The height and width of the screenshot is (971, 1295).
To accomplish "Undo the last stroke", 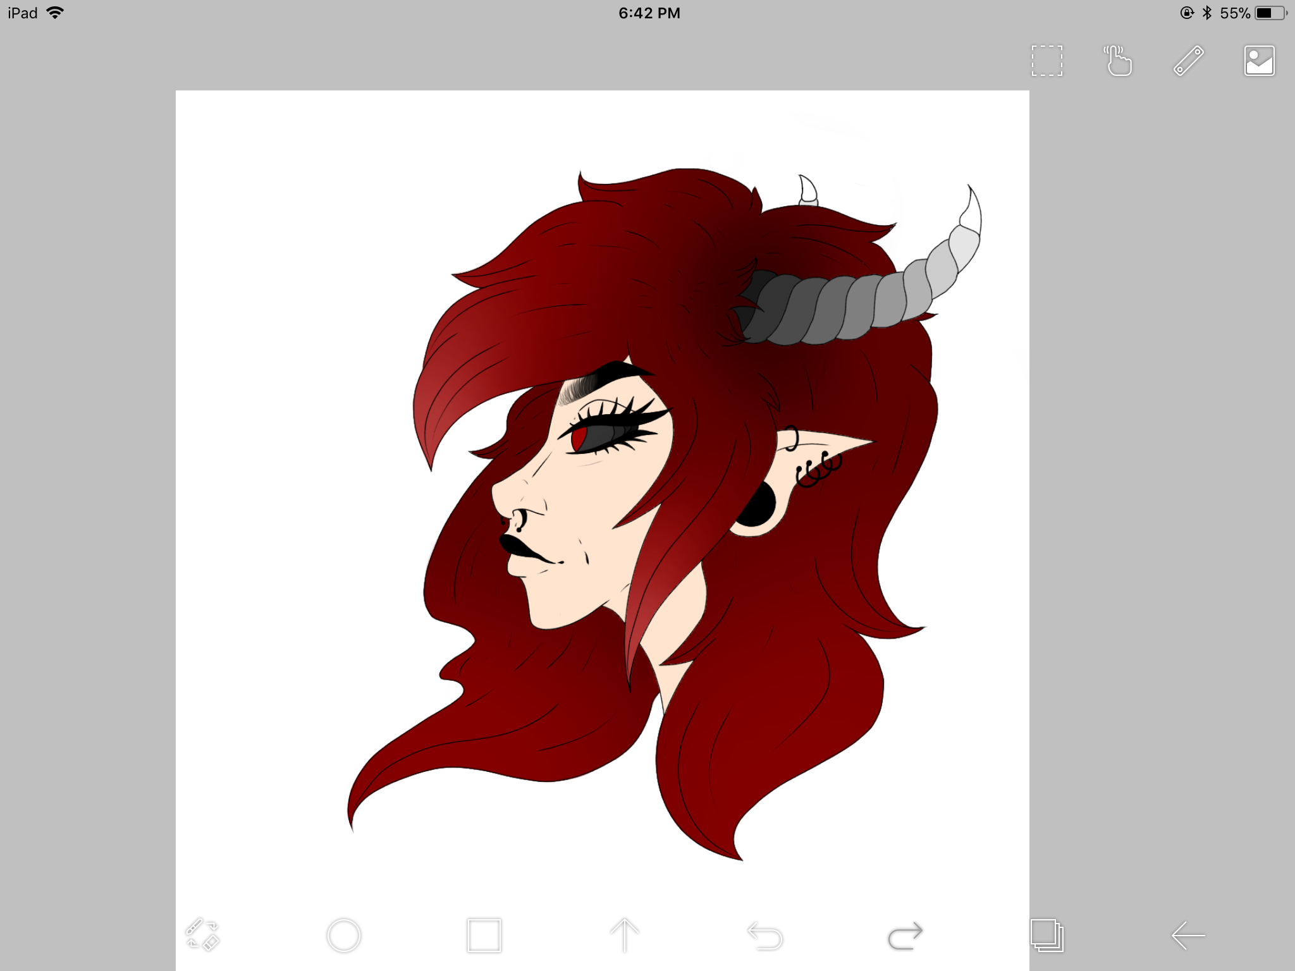I will point(765,936).
